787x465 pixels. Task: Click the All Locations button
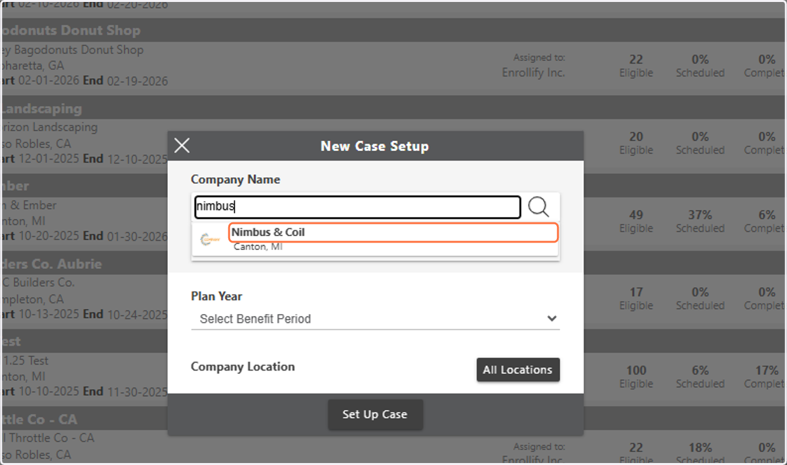click(517, 370)
